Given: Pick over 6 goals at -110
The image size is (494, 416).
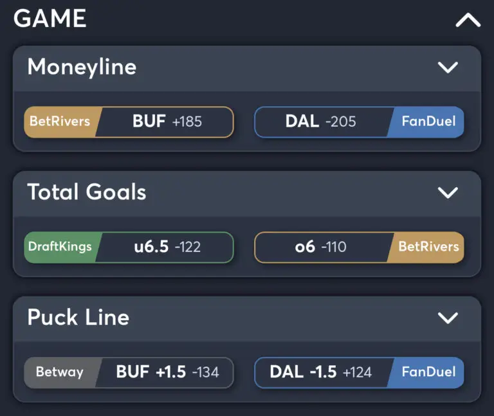Looking at the screenshot, I should click(321, 247).
